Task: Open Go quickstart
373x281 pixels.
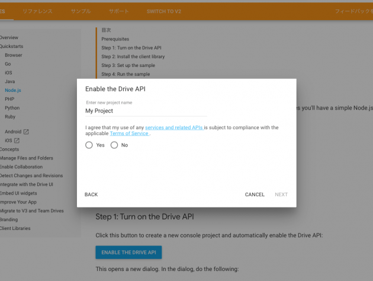Action: pos(8,64)
